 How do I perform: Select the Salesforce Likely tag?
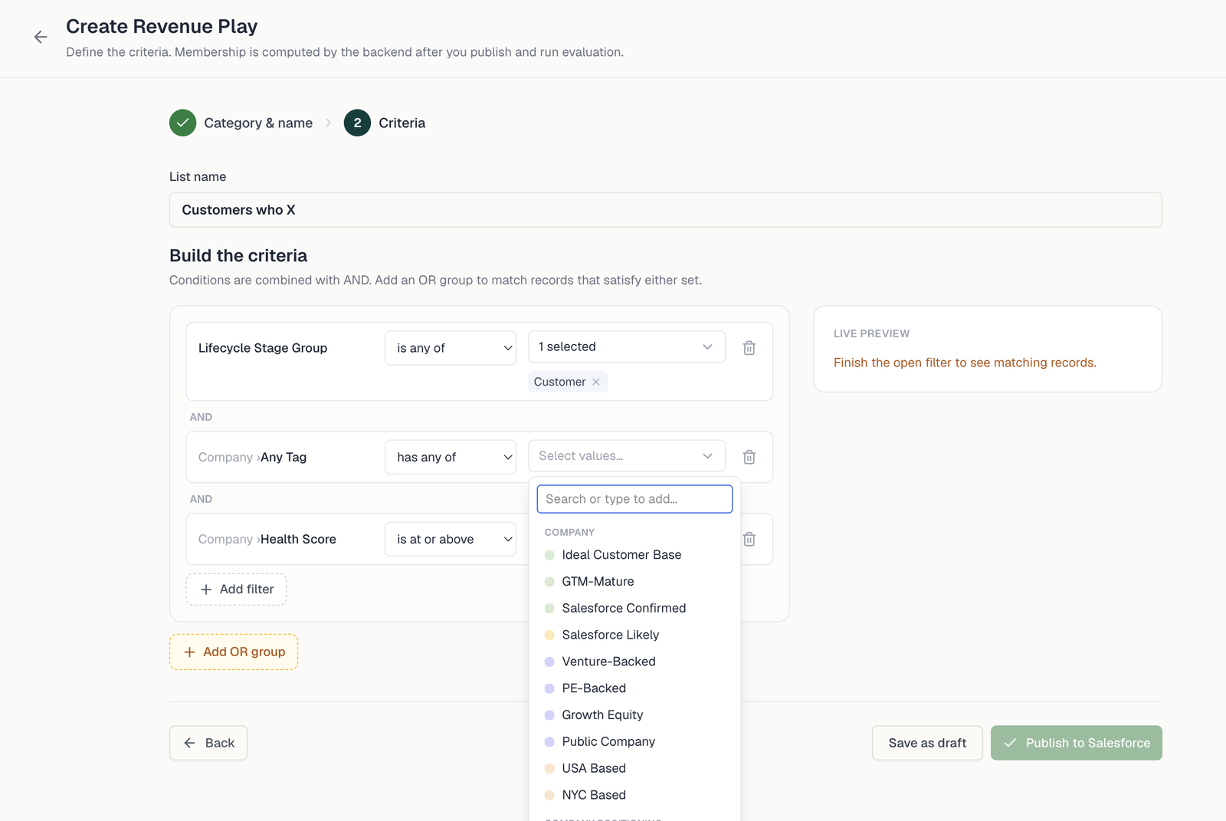coord(634,635)
